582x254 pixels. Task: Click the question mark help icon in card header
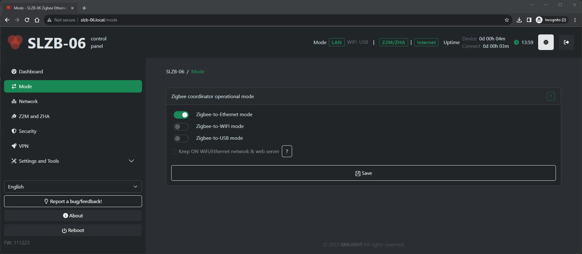[550, 97]
